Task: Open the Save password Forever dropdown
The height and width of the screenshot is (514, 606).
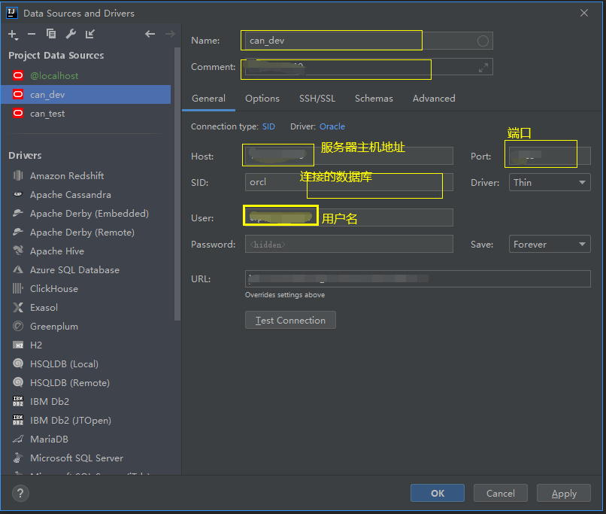Action: pos(550,245)
